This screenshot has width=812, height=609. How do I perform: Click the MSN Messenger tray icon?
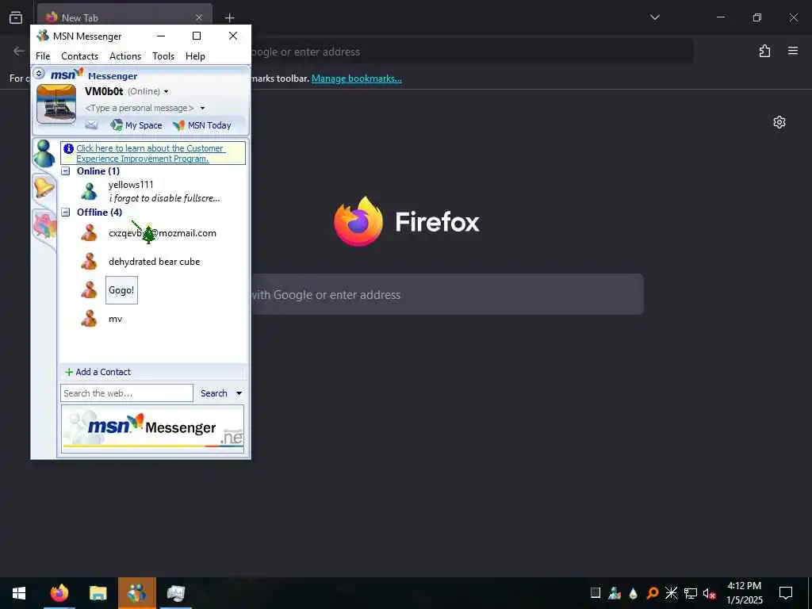(615, 593)
